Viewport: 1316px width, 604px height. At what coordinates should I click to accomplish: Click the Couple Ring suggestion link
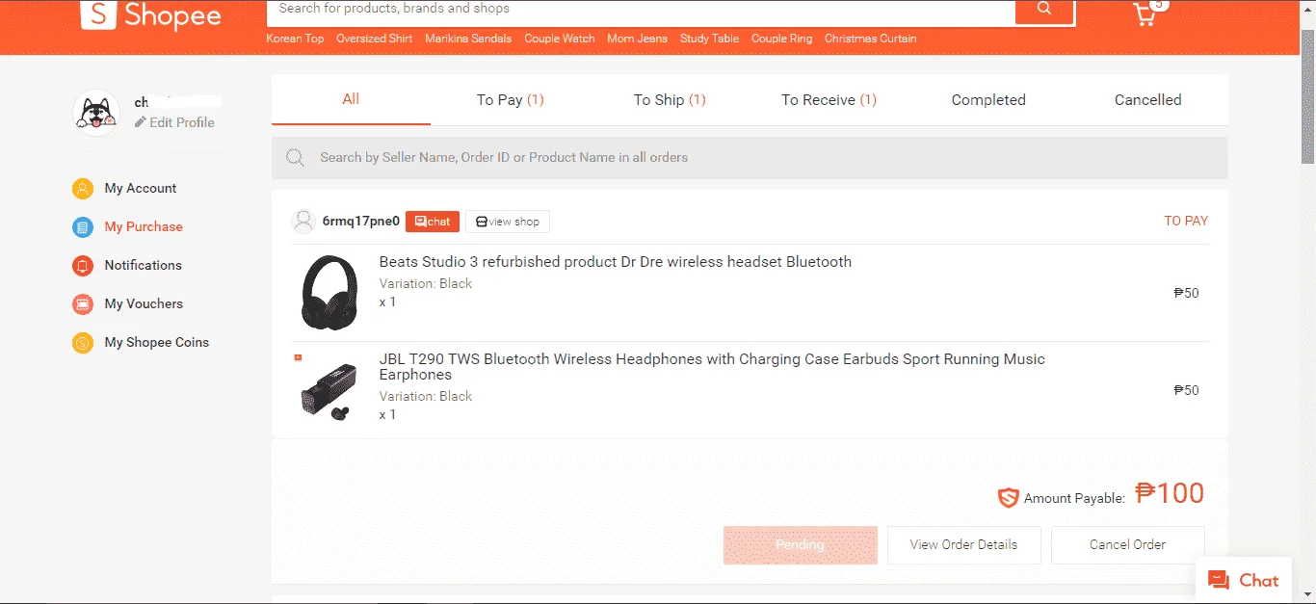tap(781, 39)
